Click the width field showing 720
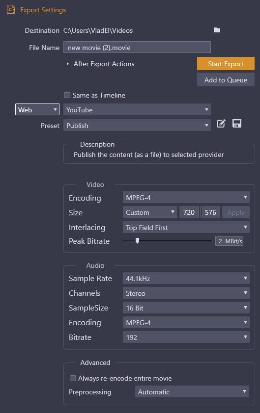 [189, 212]
